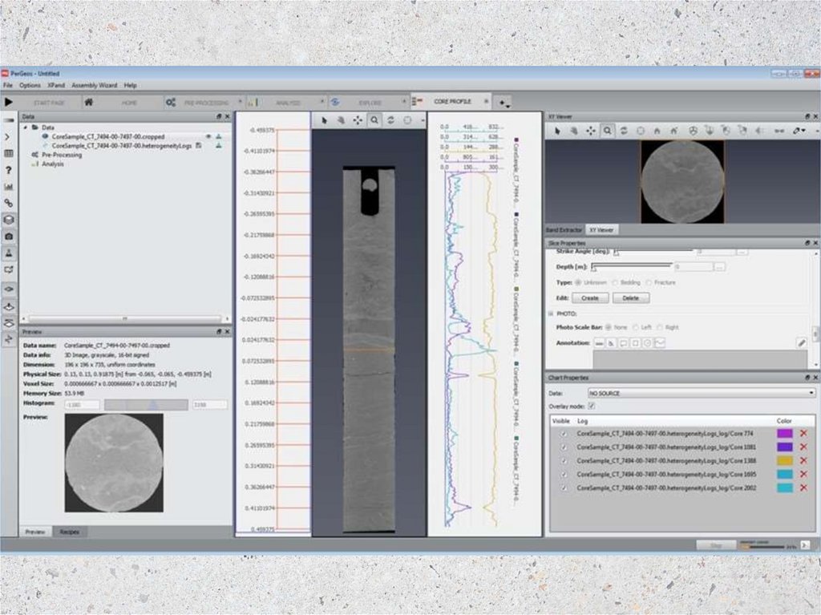The image size is (821, 615).
Task: Click the run play arrow at toolbar left
Action: coord(9,103)
